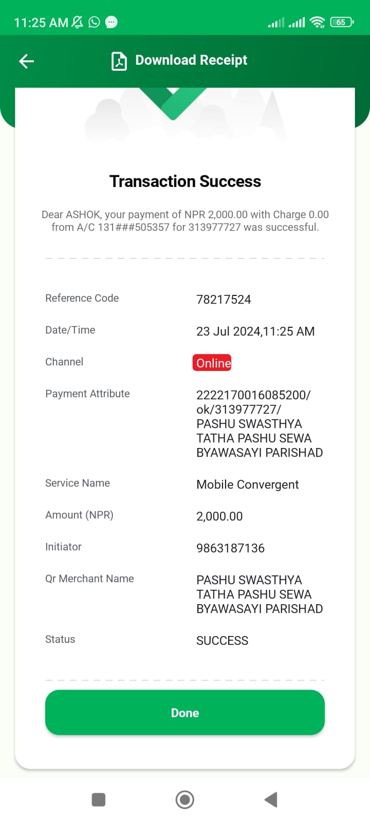The width and height of the screenshot is (370, 822).
Task: Tap the Android recent apps square
Action: pos(99,800)
